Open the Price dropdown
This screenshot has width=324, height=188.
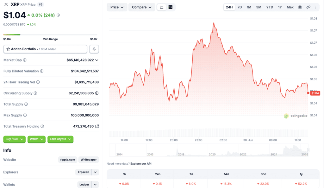point(117,7)
